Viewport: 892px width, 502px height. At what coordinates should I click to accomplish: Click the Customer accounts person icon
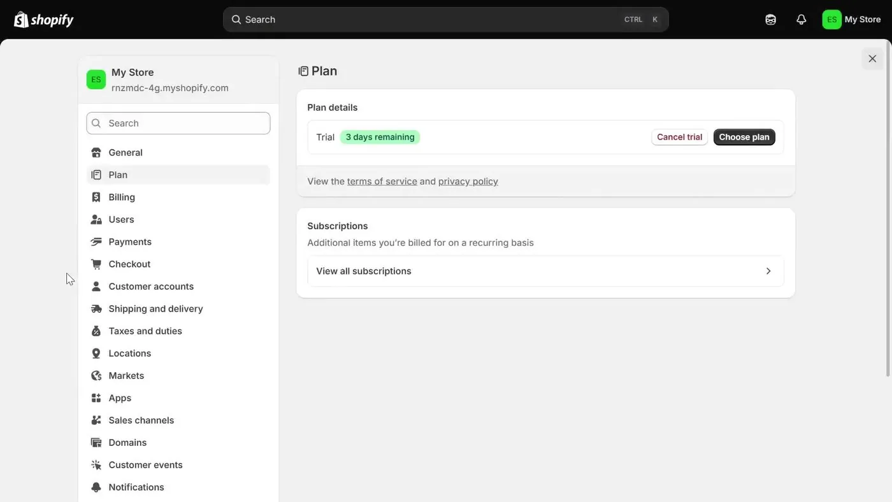[96, 287]
